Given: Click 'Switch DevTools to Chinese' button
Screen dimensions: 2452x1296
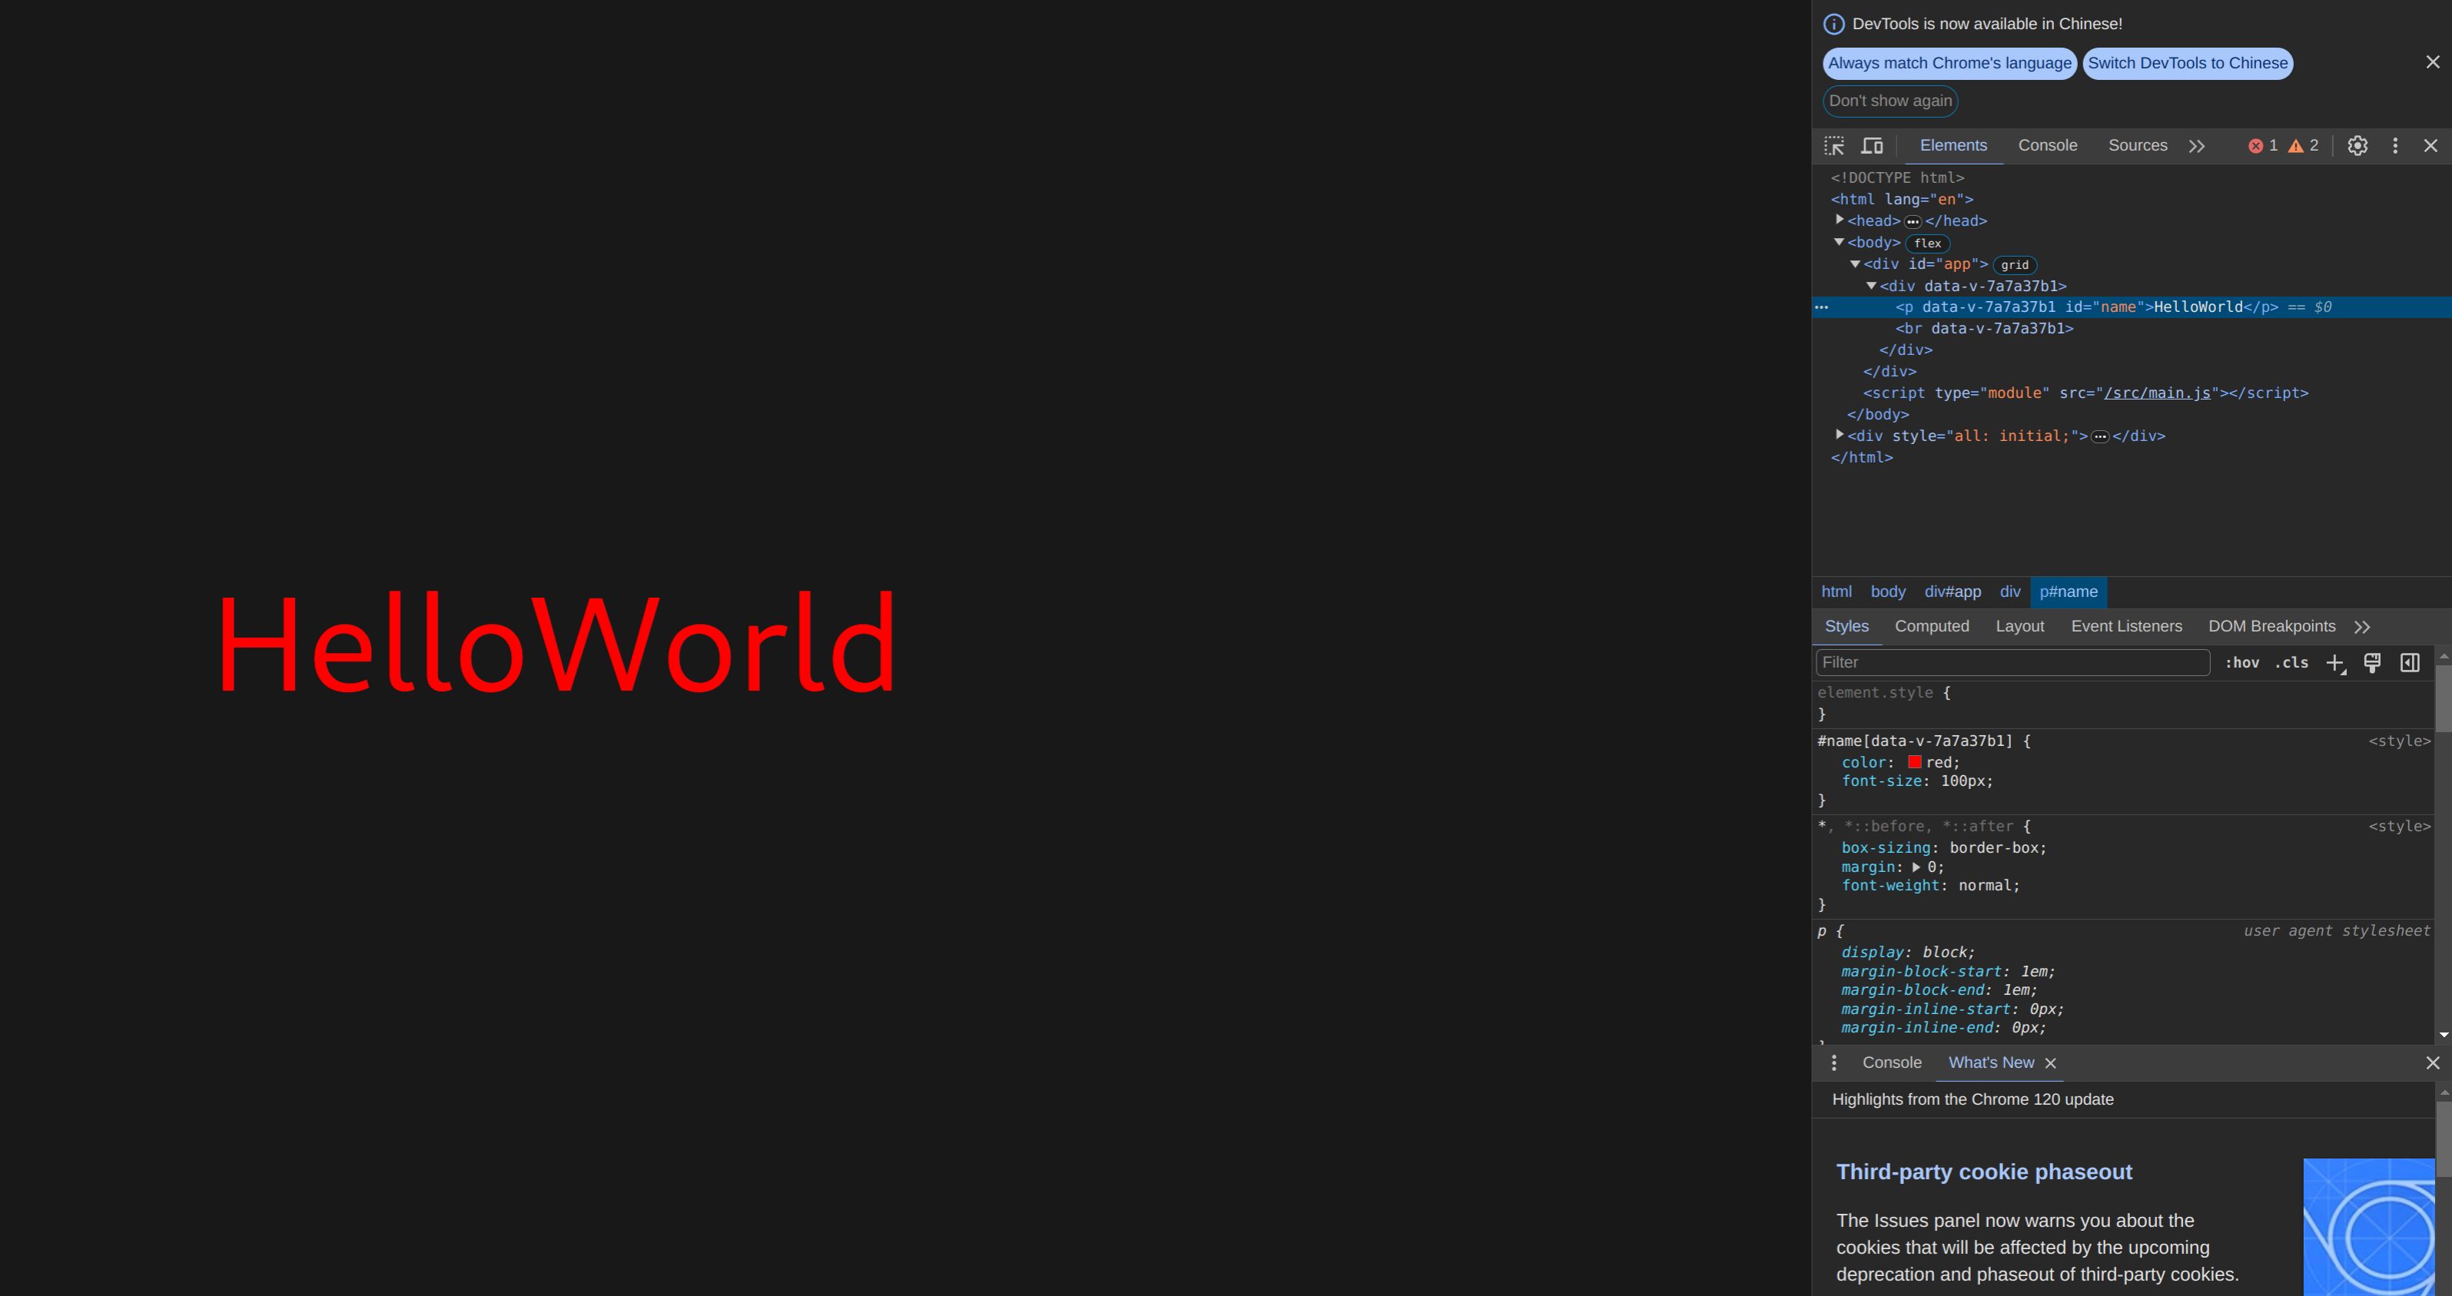Looking at the screenshot, I should pyautogui.click(x=2188, y=61).
